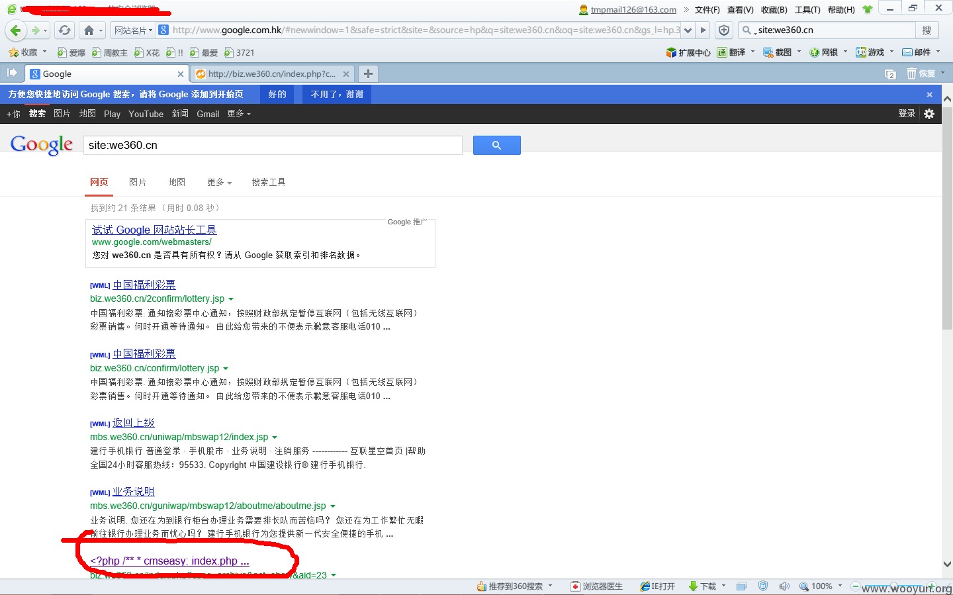Open Google settings gear icon
This screenshot has height=595, width=953.
929,114
